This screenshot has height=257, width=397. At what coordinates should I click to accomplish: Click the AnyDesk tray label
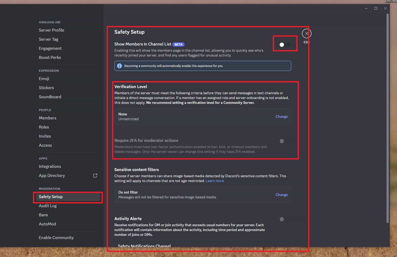(x=390, y=1)
